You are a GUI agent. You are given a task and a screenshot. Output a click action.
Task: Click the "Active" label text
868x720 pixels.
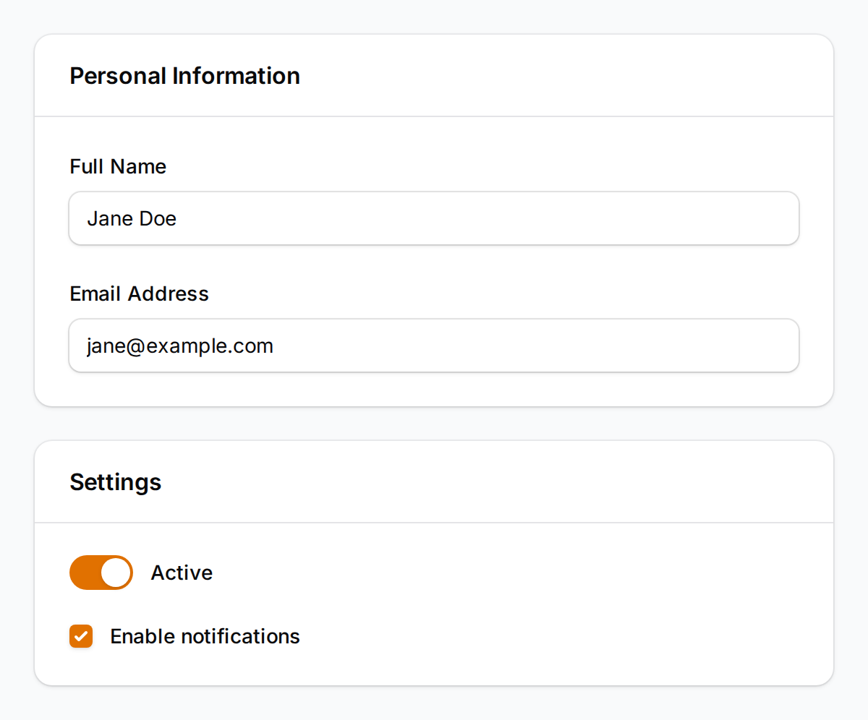tap(182, 573)
